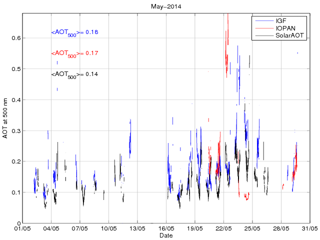
Task: Click the 07/05 date tick label
Action: click(80, 228)
